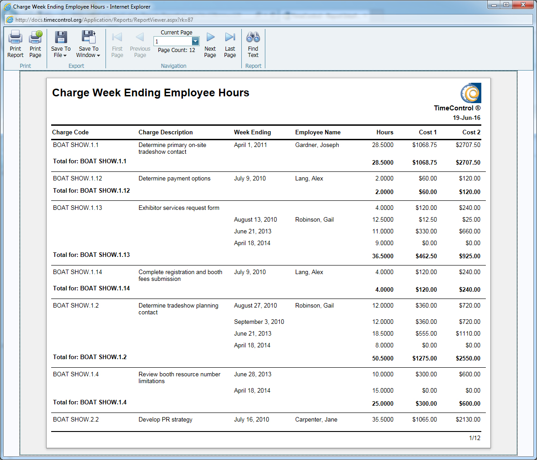Screen dimensions: 537x460
Task: Click the TimeControl logo in report
Action: (471, 93)
